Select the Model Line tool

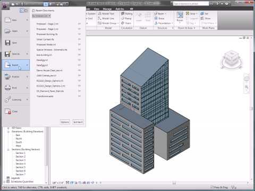pyautogui.click(x=106, y=19)
